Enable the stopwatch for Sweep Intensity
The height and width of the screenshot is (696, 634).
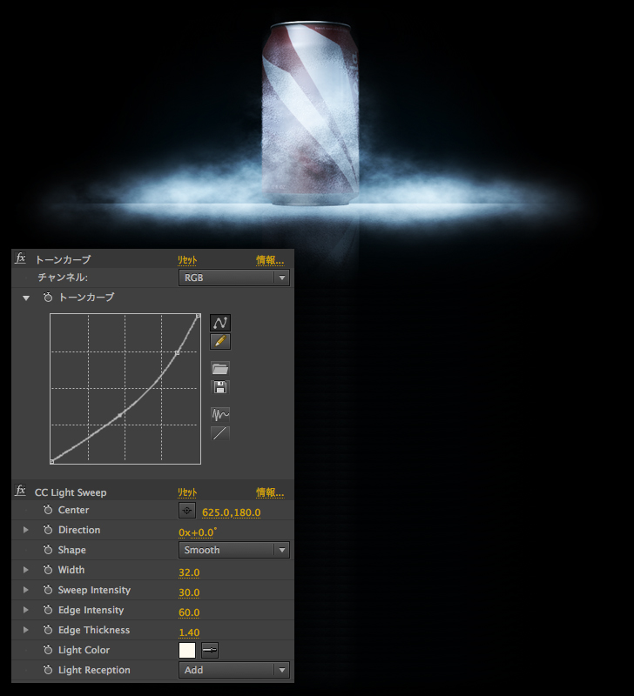click(49, 591)
